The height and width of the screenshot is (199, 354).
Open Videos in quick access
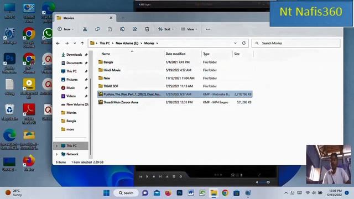[71, 96]
